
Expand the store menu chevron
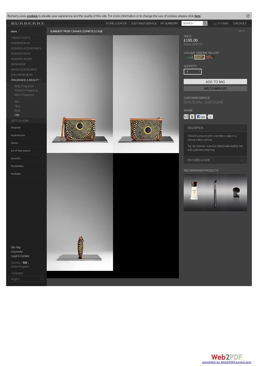[19, 31]
